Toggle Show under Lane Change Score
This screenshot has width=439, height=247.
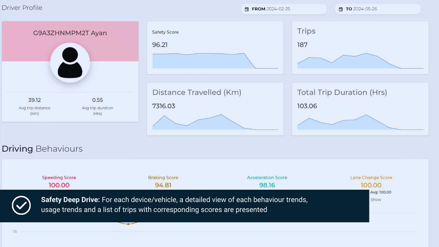click(x=376, y=200)
